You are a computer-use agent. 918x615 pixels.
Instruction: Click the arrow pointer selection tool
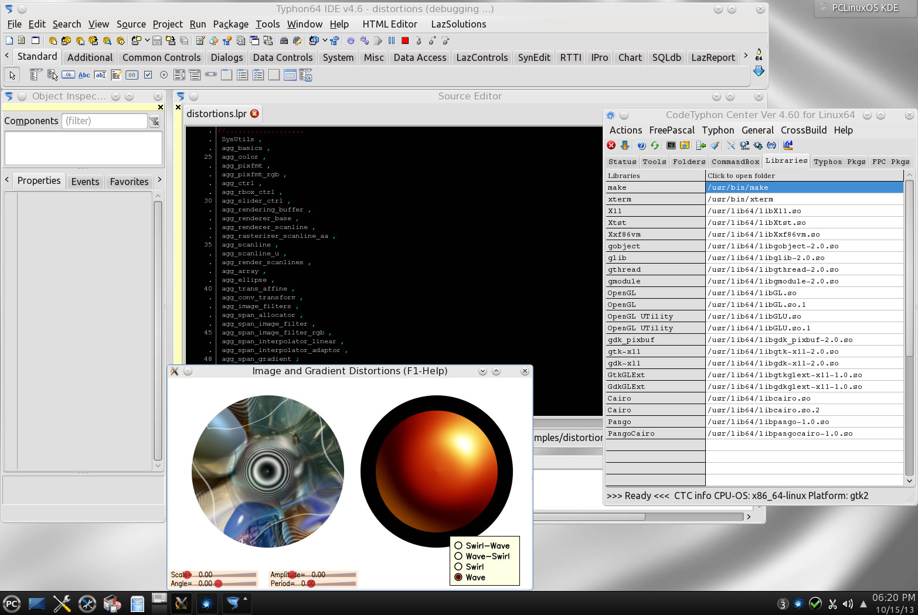12,75
